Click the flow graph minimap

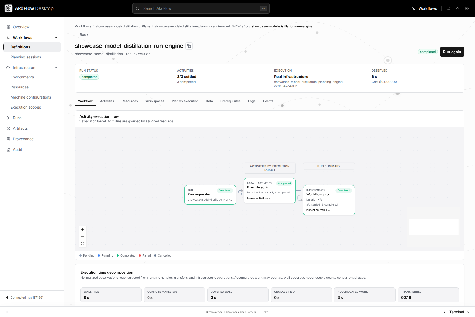pos(434,227)
